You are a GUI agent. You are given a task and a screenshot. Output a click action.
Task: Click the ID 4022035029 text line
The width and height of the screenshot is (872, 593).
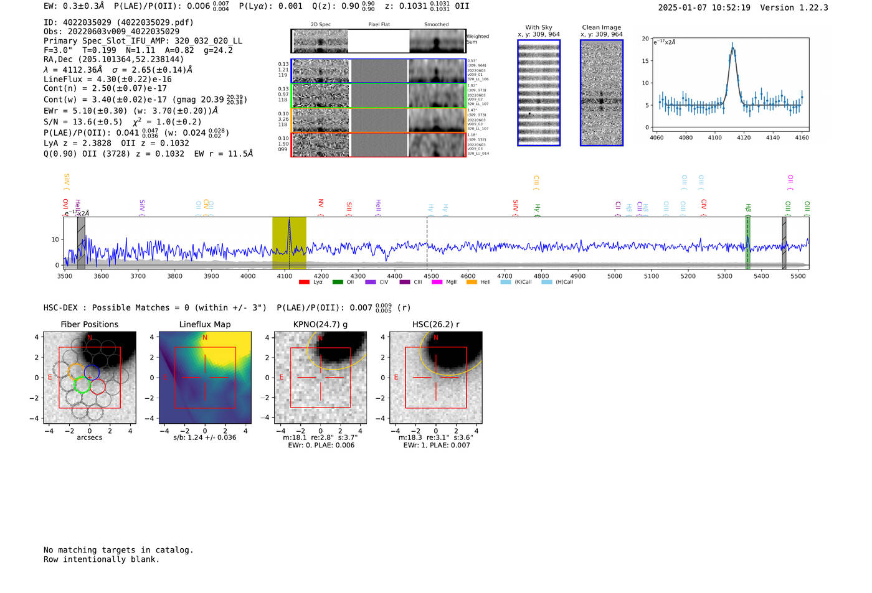(118, 22)
